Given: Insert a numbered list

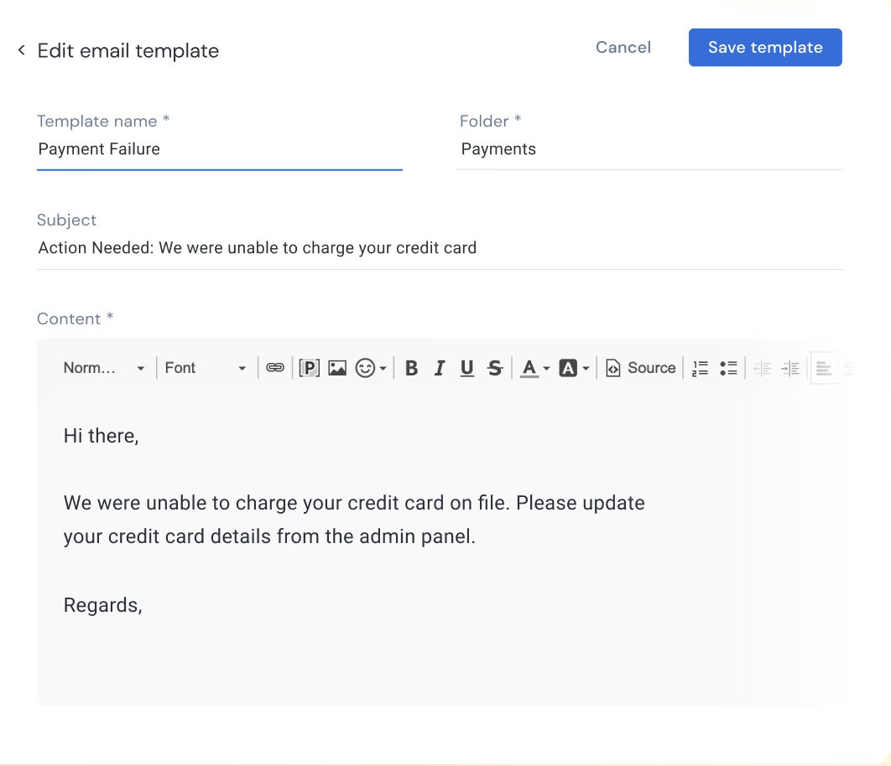Looking at the screenshot, I should [700, 367].
